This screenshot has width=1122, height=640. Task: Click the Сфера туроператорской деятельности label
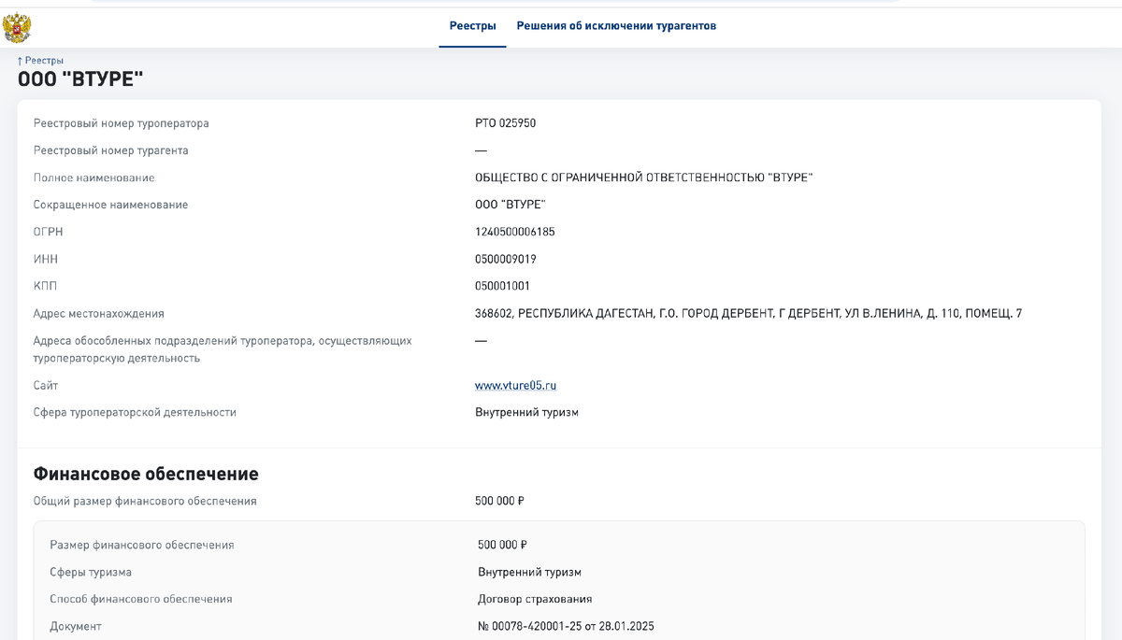point(135,412)
